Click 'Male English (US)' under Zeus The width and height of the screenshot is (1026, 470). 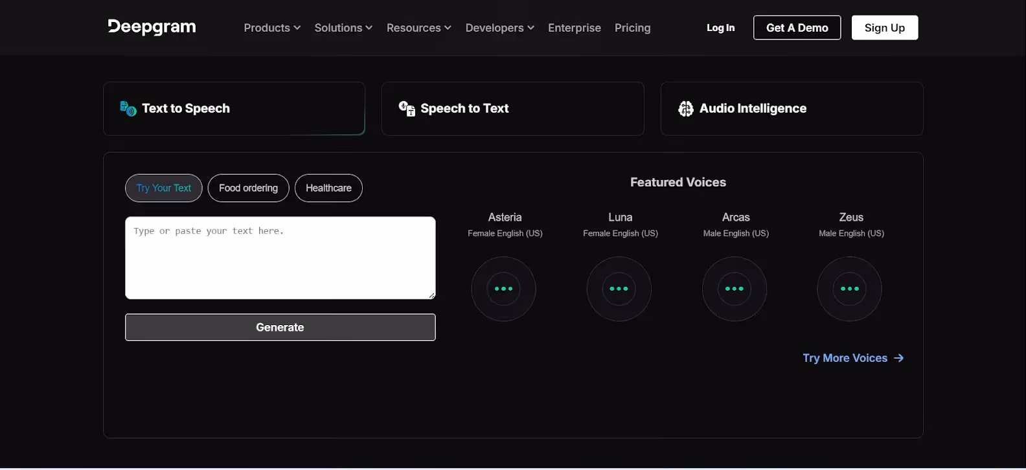click(x=851, y=234)
